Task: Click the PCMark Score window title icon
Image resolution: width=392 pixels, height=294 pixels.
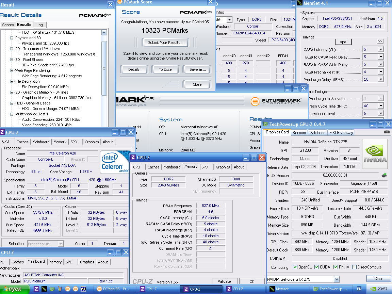Action: pos(120,2)
